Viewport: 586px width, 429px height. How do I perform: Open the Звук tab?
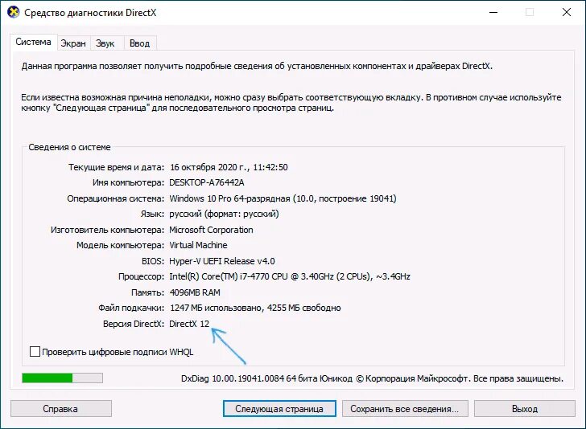(105, 43)
